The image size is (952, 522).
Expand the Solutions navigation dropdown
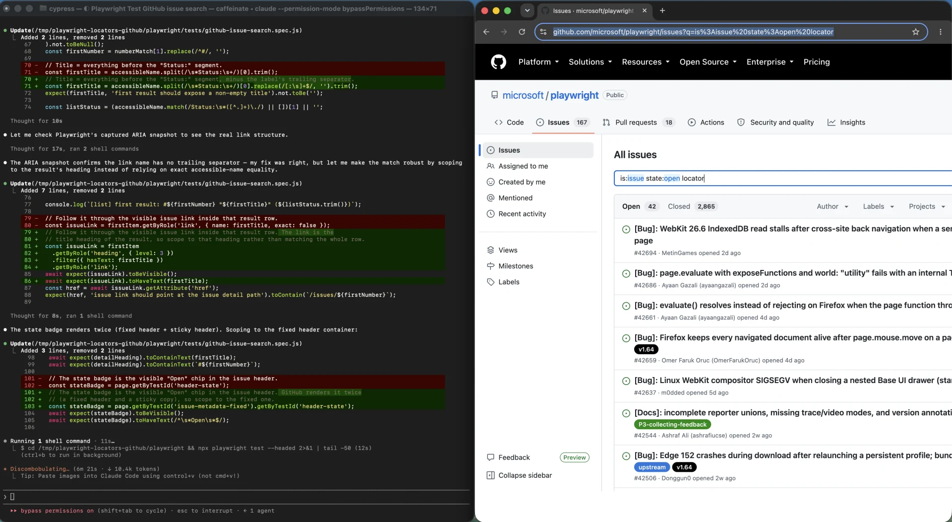(x=590, y=62)
